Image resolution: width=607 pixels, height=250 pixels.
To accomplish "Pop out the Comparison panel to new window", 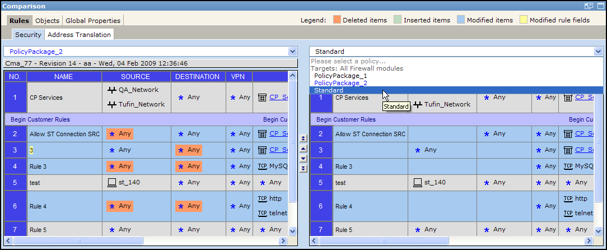I will point(589,6).
